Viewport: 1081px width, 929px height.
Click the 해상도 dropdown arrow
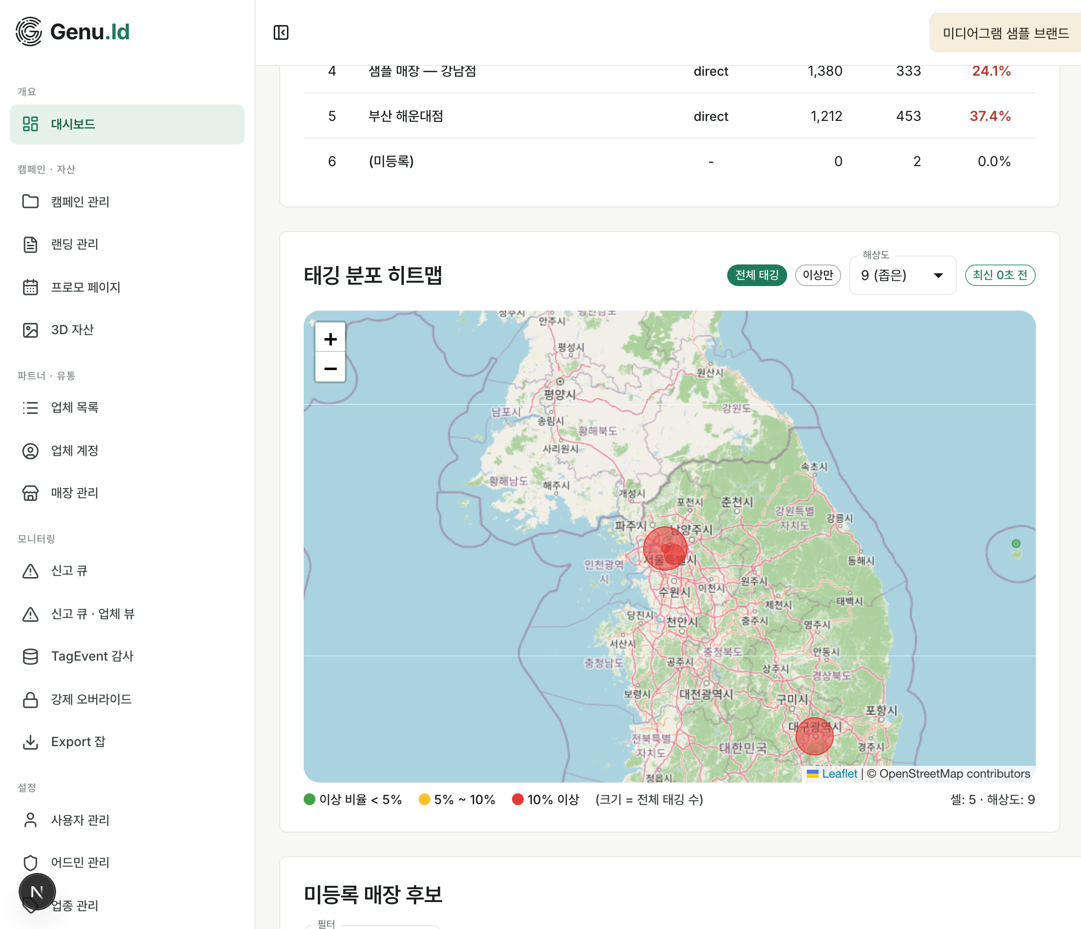pos(938,276)
